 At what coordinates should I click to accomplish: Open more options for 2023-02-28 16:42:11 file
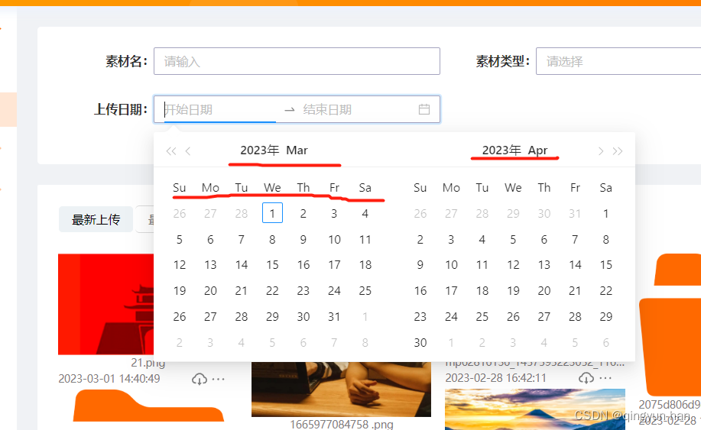pos(605,378)
